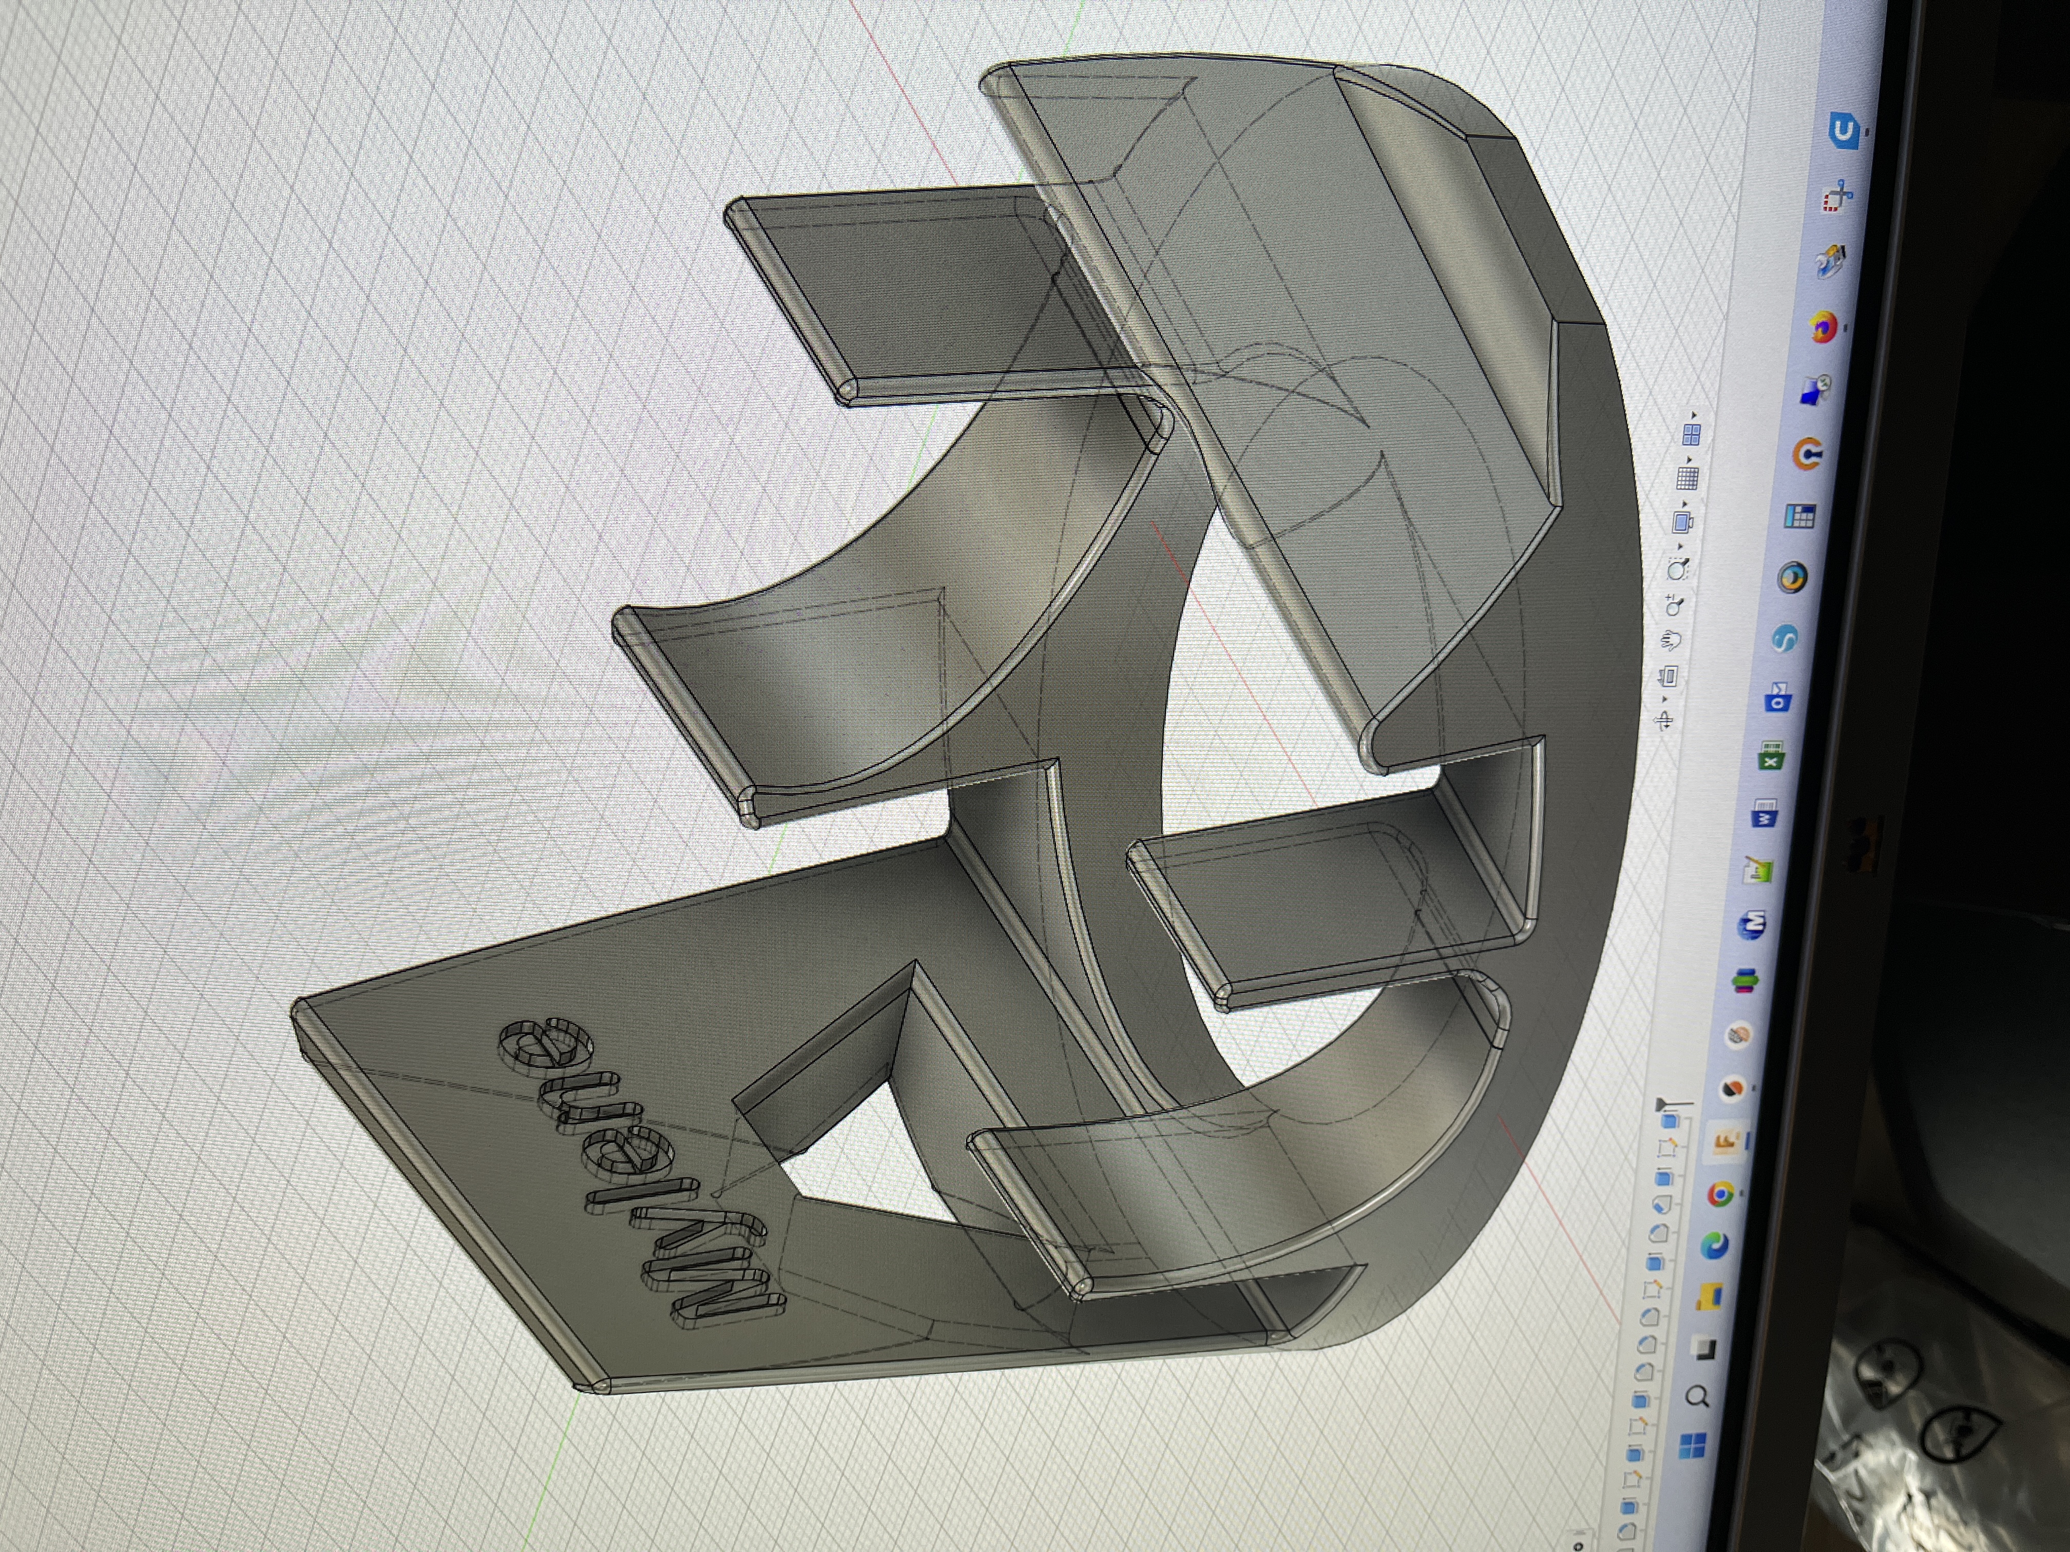Select the Orbit tool in navigation bar
Screen dimensions: 2070x1552
tap(1664, 721)
